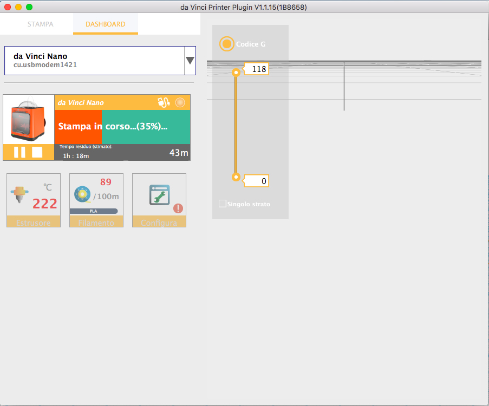Pause the current print job
Viewport: 489px width, 406px height.
pyautogui.click(x=19, y=152)
